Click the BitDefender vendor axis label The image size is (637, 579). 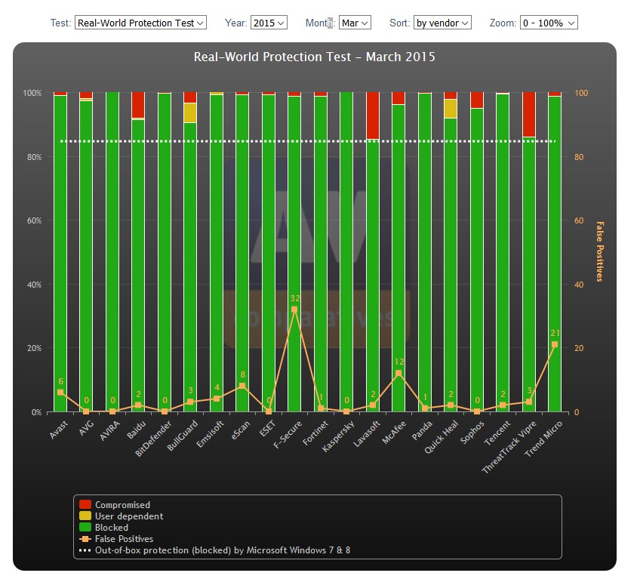click(x=153, y=439)
